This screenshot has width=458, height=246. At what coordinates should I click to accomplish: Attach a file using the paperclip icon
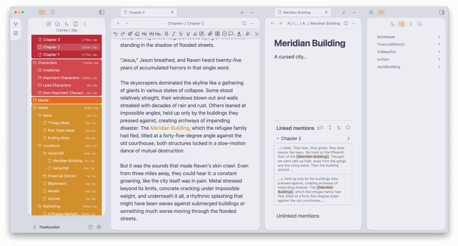210,34
